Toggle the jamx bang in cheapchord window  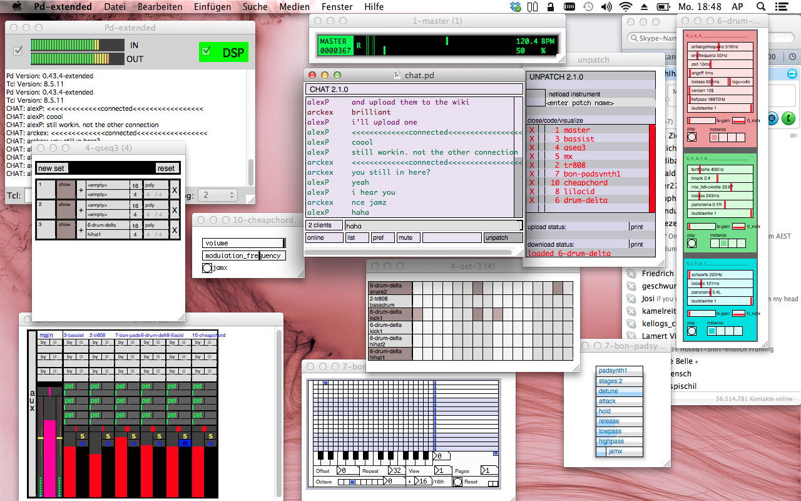point(207,268)
